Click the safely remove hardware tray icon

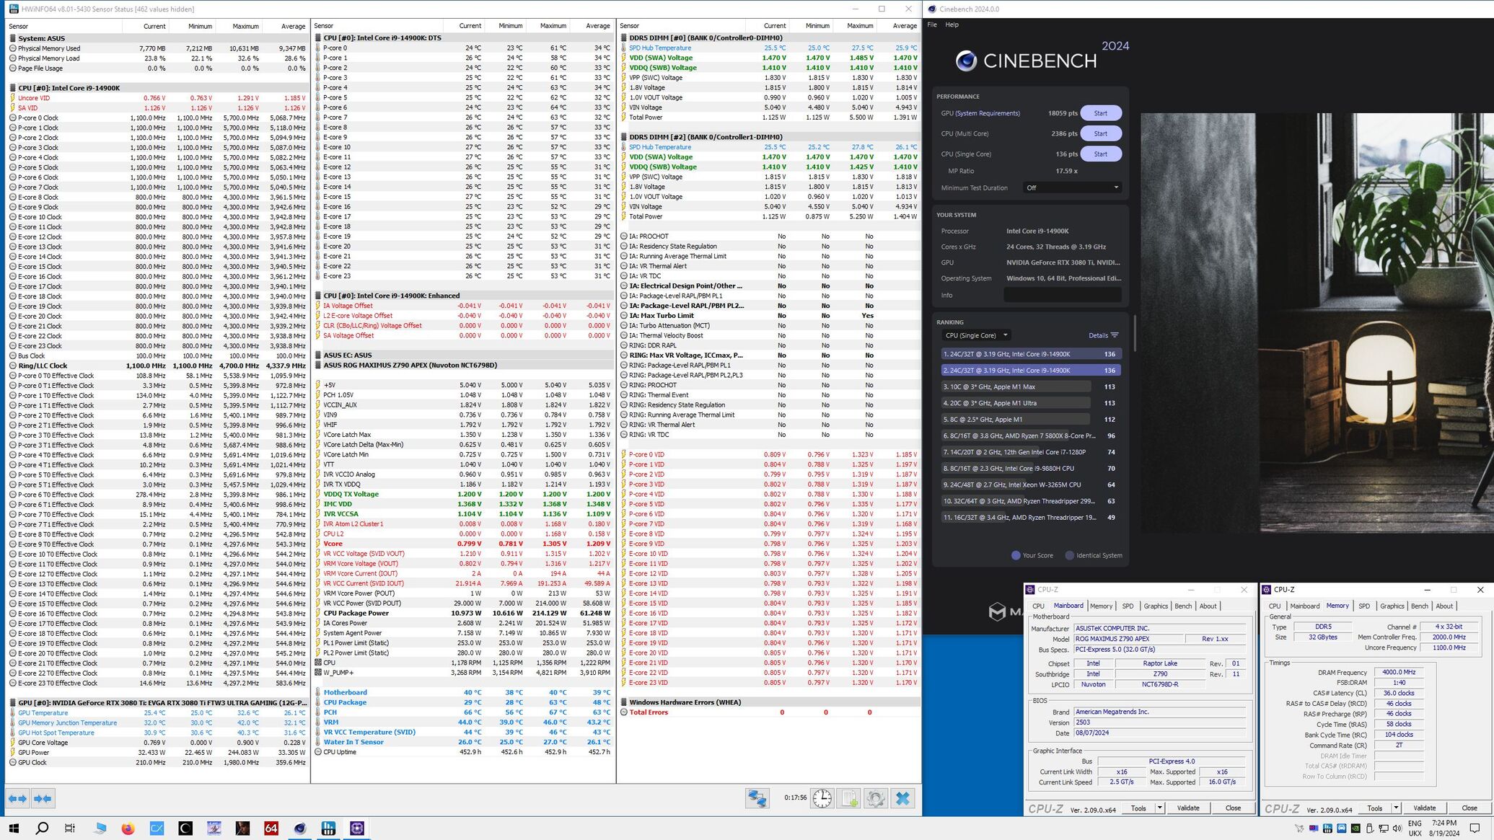pyautogui.click(x=1369, y=828)
